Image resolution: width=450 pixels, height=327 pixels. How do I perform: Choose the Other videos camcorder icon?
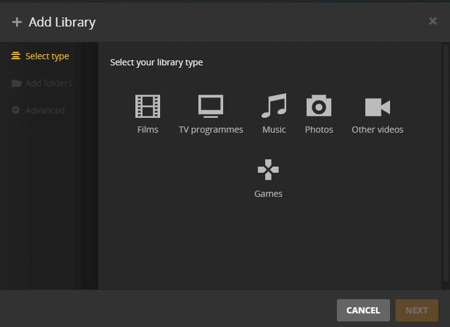pyautogui.click(x=378, y=107)
